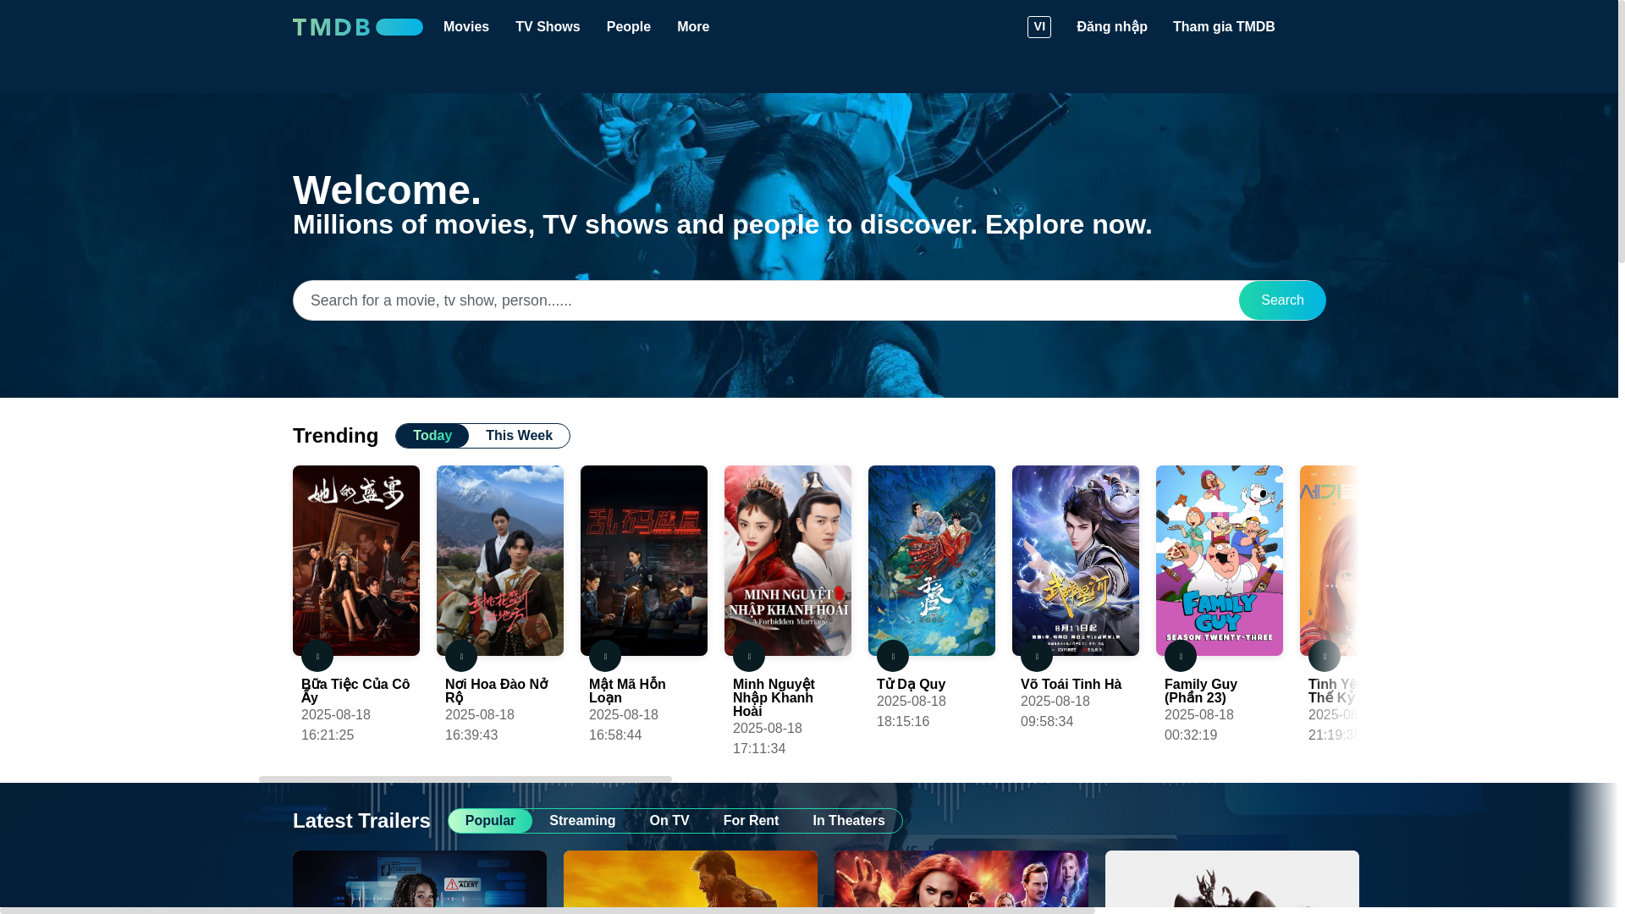Click the Bữa Tiệc Của Cô Ấy title link

pyautogui.click(x=355, y=691)
